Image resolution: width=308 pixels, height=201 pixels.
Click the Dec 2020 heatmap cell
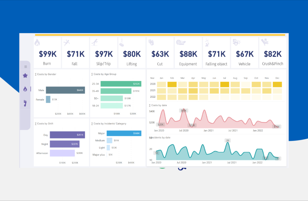pos(277,84)
